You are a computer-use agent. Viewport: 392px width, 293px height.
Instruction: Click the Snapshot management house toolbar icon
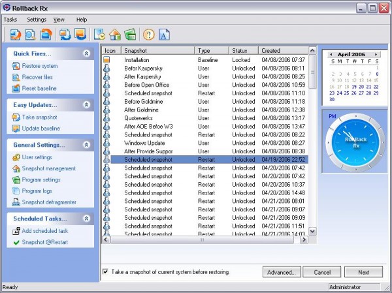(x=115, y=35)
